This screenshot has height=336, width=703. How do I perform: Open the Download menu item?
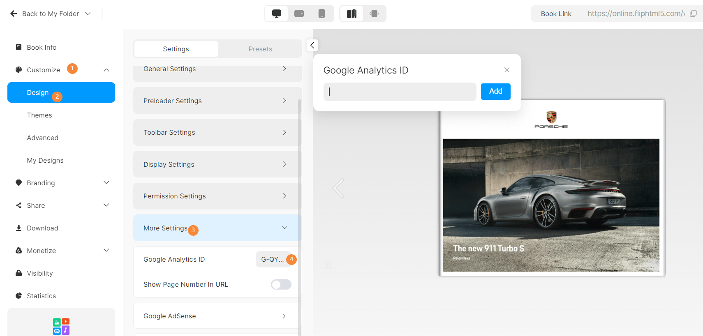point(42,228)
